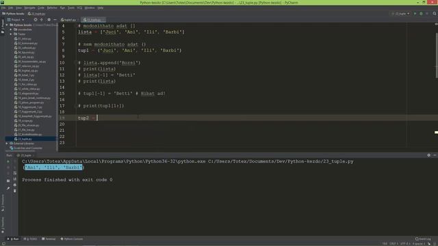Open the VCS menu
438x246 pixels.
[x=79, y=8]
